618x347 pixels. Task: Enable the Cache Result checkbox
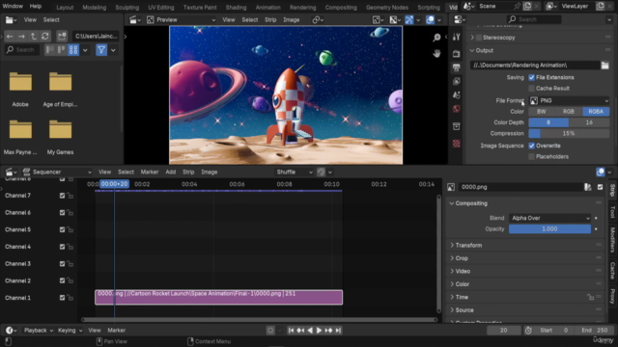click(x=532, y=89)
